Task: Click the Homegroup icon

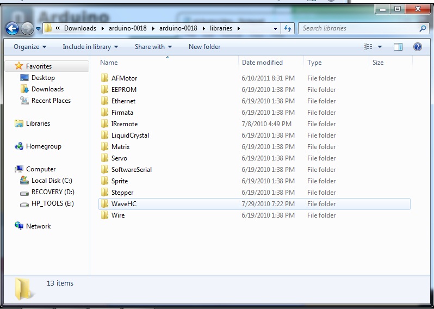Action: pyautogui.click(x=19, y=146)
